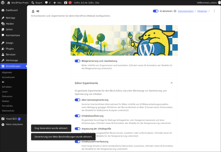Open Allgemein settings submenu

[x=7, y=73]
